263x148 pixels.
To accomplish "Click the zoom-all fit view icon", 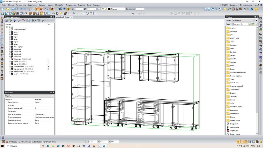I will (205, 9).
